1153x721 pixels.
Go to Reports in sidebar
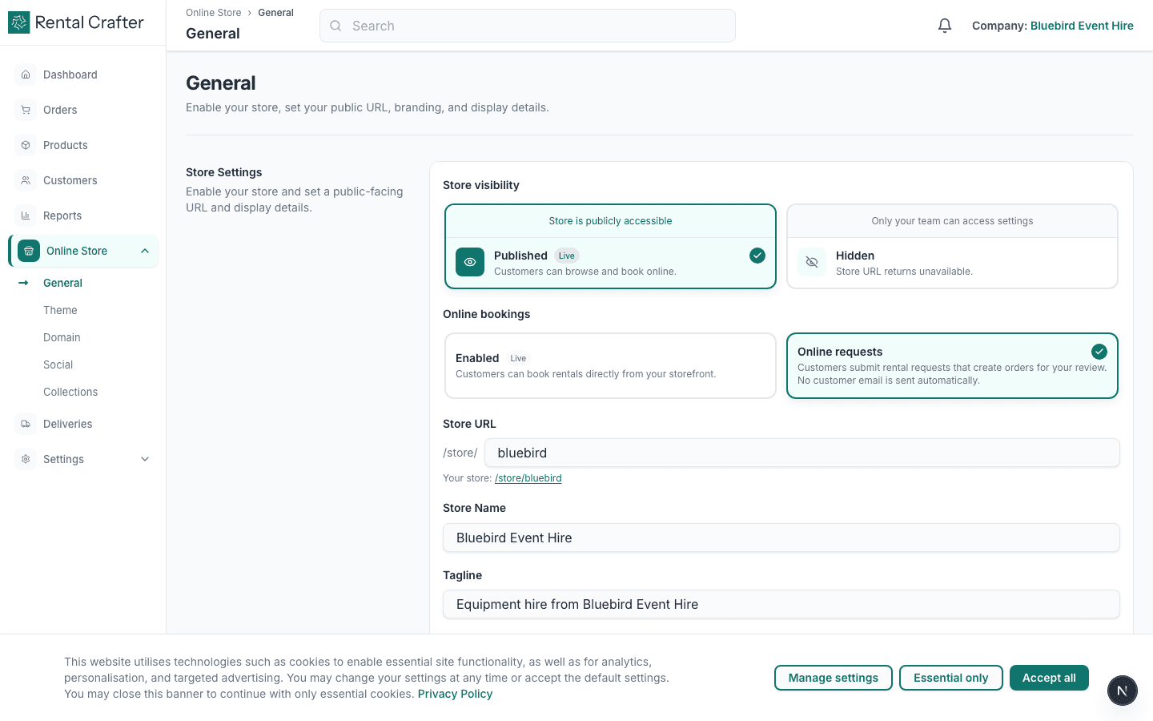62,215
